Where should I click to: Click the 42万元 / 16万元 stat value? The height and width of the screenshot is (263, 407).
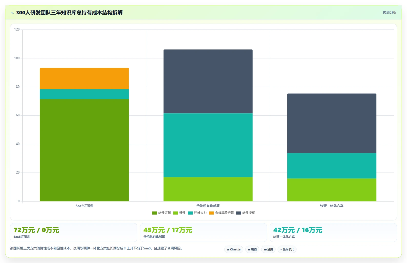298,230
